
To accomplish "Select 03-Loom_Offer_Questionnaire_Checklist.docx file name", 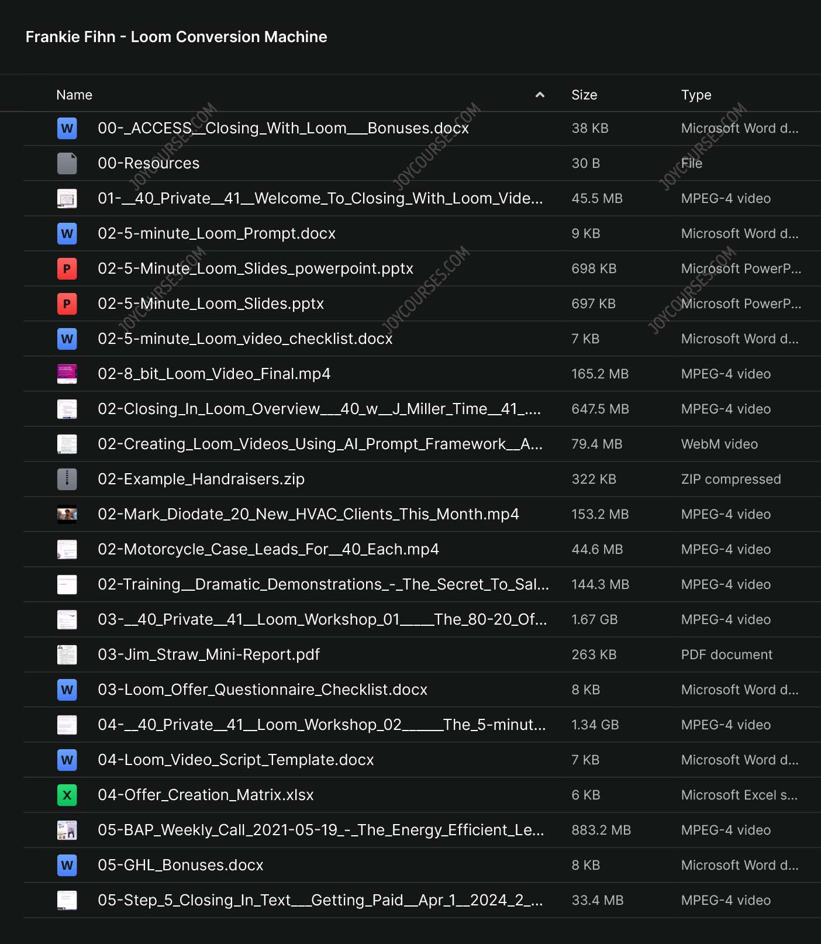I will (x=263, y=690).
